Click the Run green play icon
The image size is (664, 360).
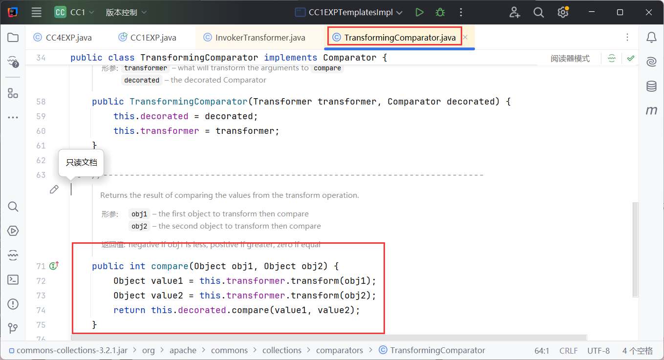point(419,12)
